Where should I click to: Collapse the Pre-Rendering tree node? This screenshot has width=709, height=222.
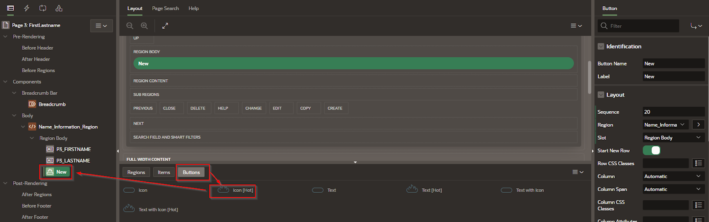[x=5, y=37]
